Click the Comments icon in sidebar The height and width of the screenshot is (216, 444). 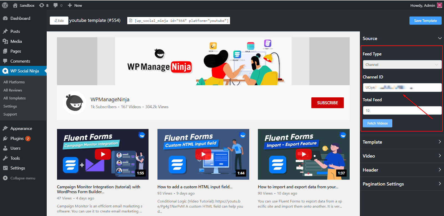5,61
